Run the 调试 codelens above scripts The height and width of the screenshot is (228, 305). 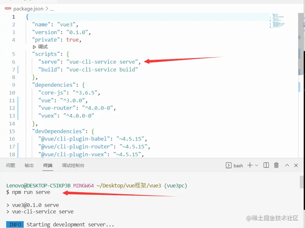point(40,47)
